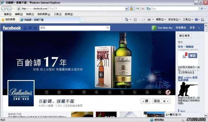Click the 我的最愛 favorites star button
The height and width of the screenshot is (122, 208).
[8, 20]
